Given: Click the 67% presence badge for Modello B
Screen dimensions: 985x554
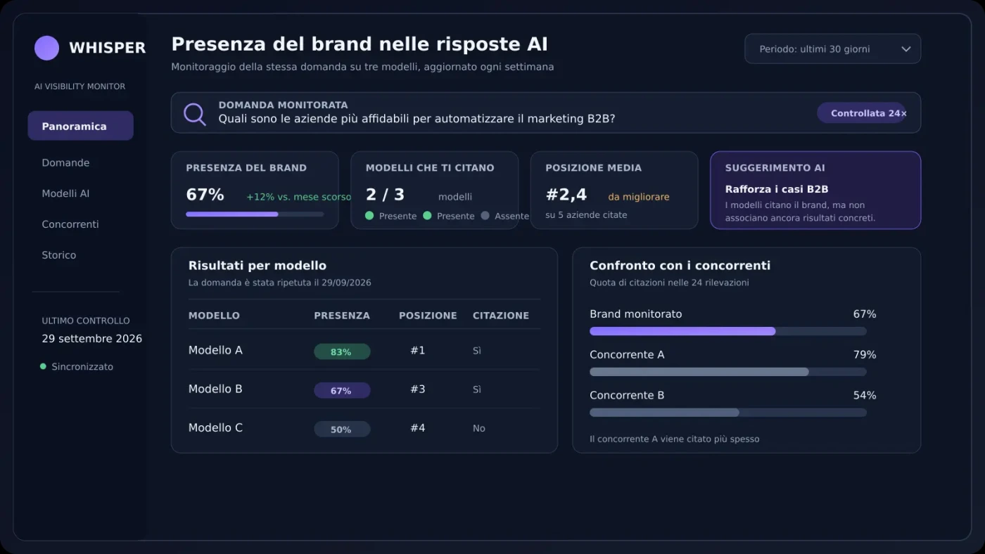Looking at the screenshot, I should click(342, 390).
